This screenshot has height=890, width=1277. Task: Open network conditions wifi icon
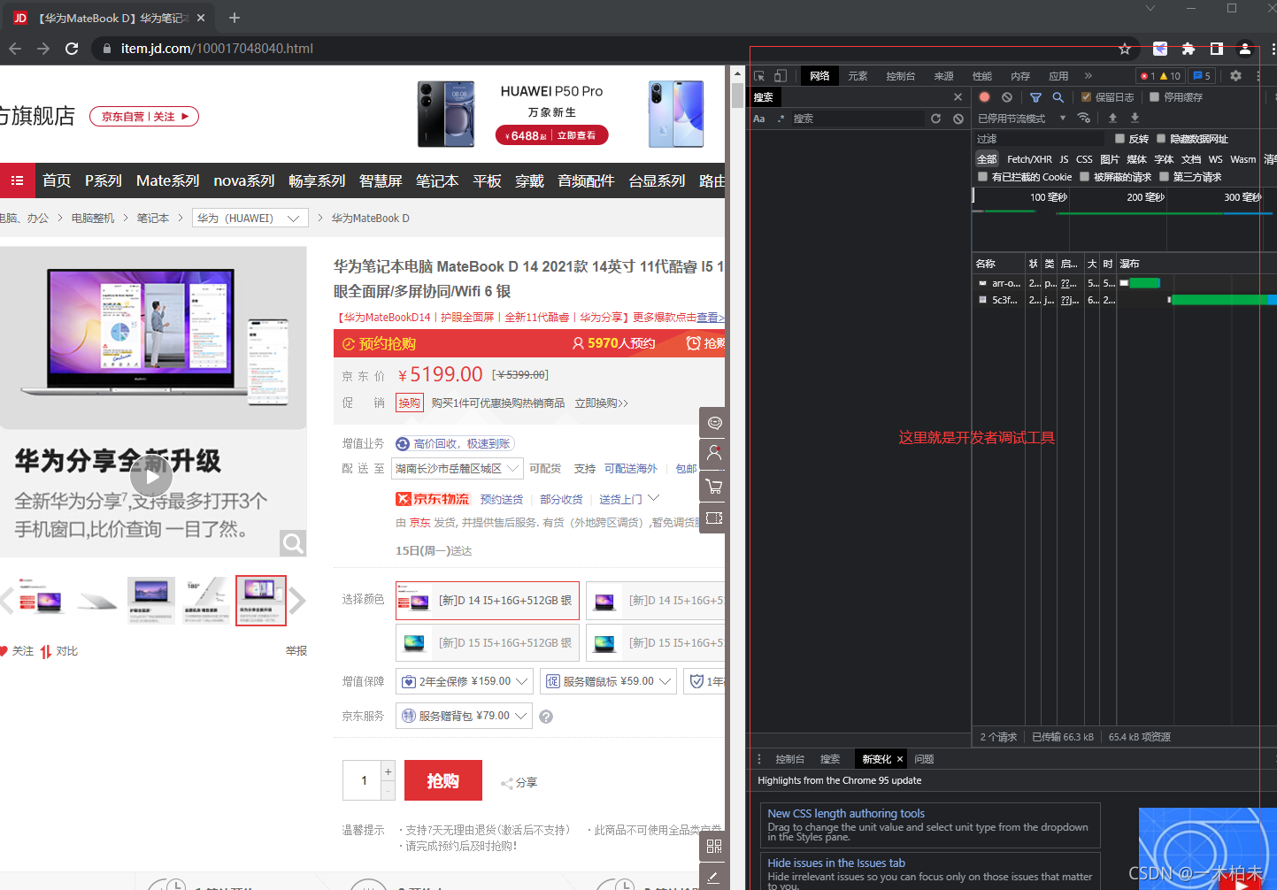click(x=1084, y=118)
